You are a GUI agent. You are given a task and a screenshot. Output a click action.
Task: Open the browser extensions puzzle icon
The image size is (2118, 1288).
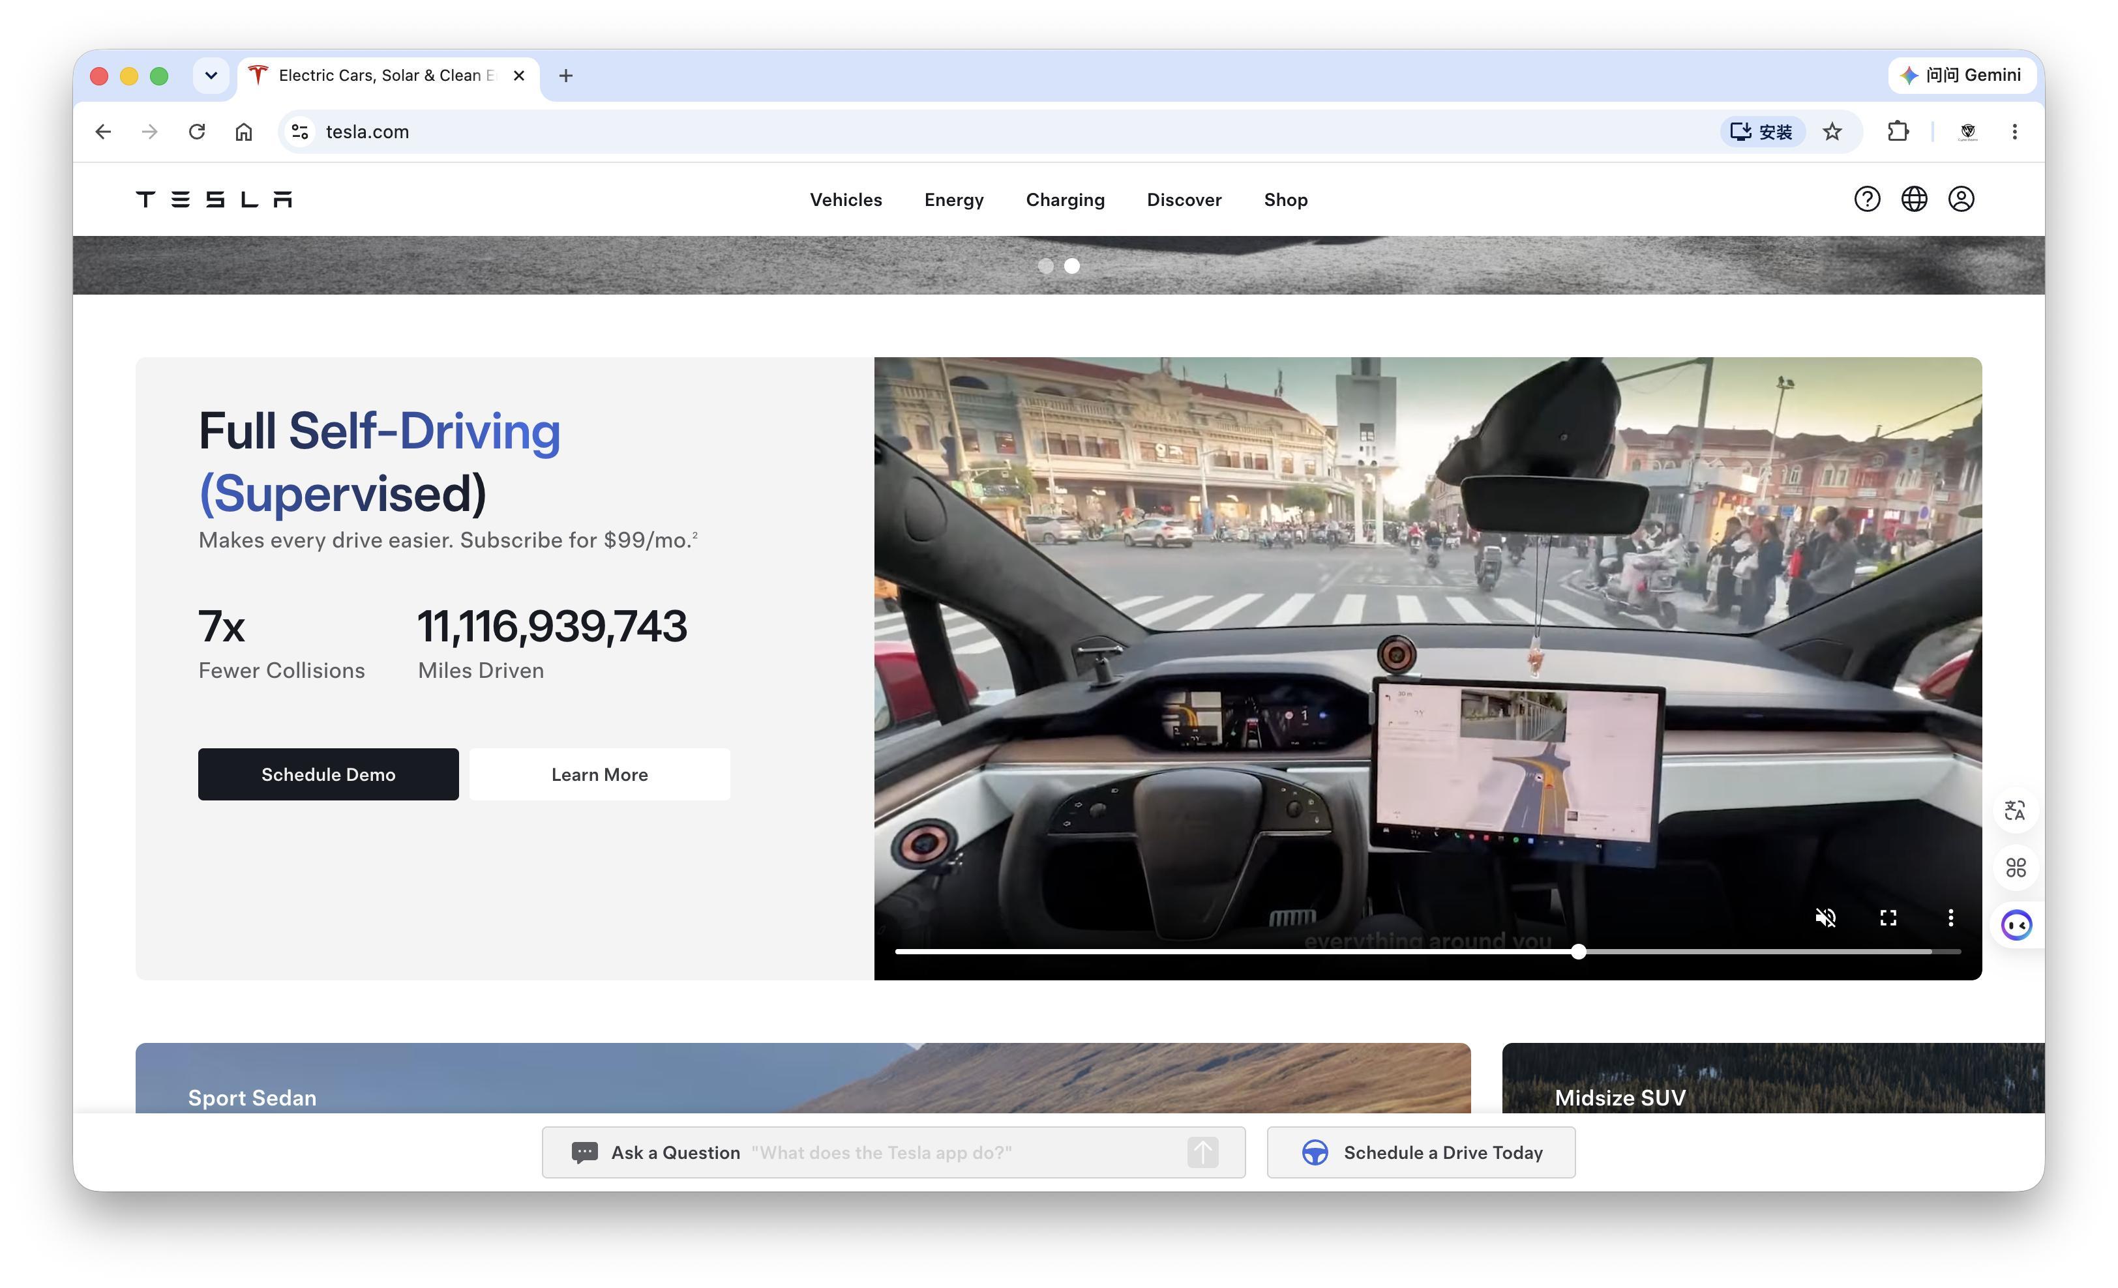click(1898, 132)
